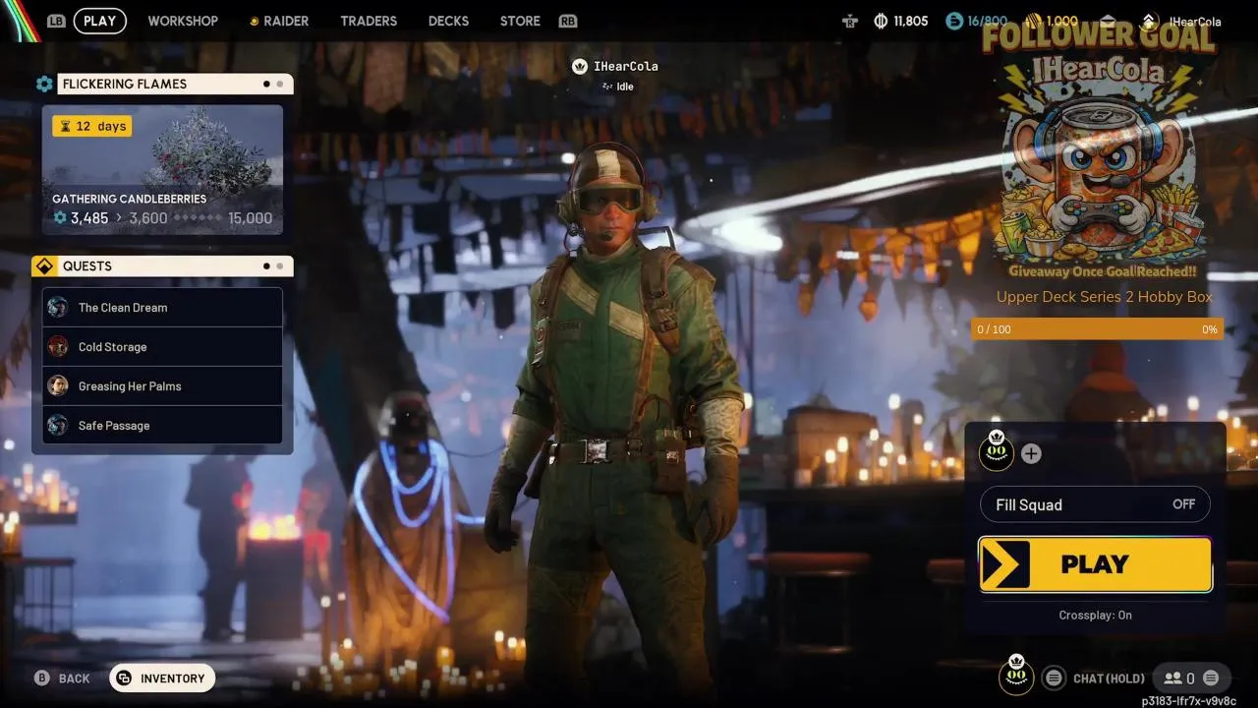Open the DECKS tab
1258x708 pixels.
[x=448, y=21]
